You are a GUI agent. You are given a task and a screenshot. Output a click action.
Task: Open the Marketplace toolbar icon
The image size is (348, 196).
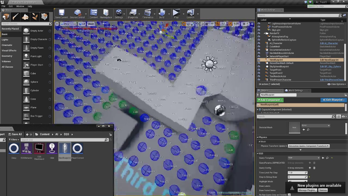pos(106,14)
